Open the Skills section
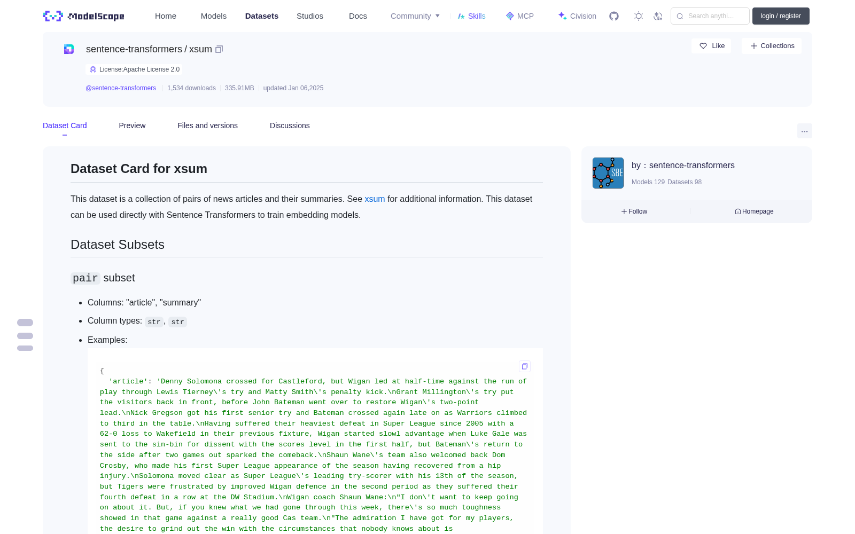This screenshot has height=534, width=855. 472,16
